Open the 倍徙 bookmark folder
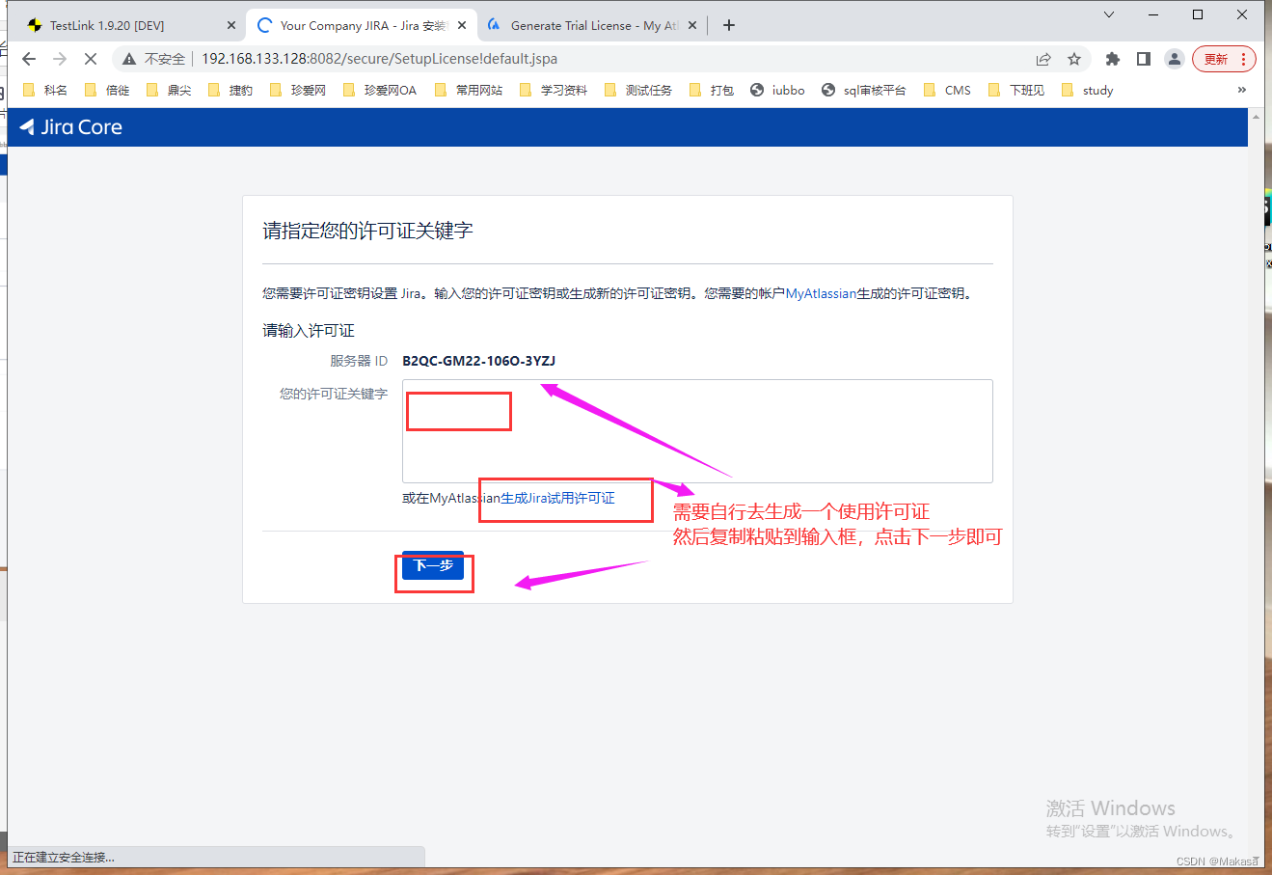 coord(107,90)
